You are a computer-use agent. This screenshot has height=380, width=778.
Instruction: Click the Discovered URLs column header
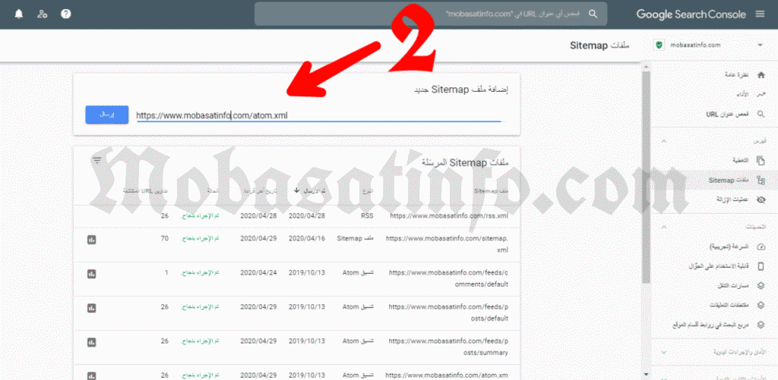point(146,190)
